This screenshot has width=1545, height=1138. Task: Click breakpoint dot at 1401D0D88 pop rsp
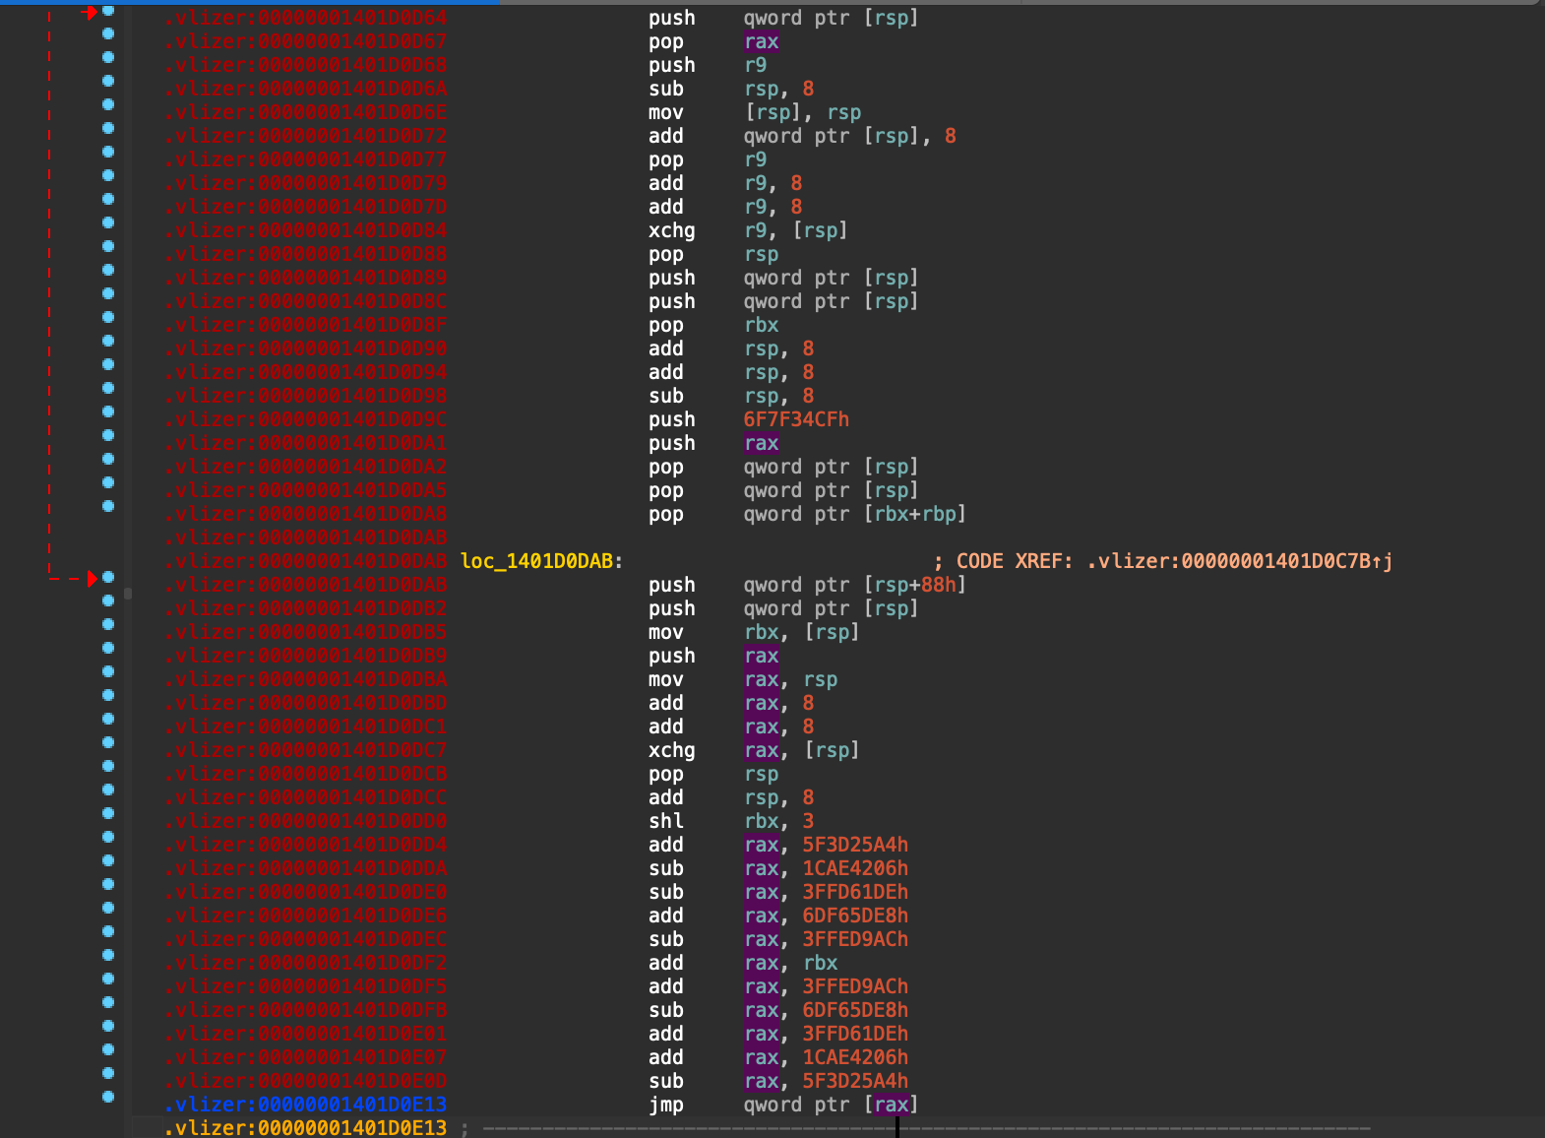point(108,246)
